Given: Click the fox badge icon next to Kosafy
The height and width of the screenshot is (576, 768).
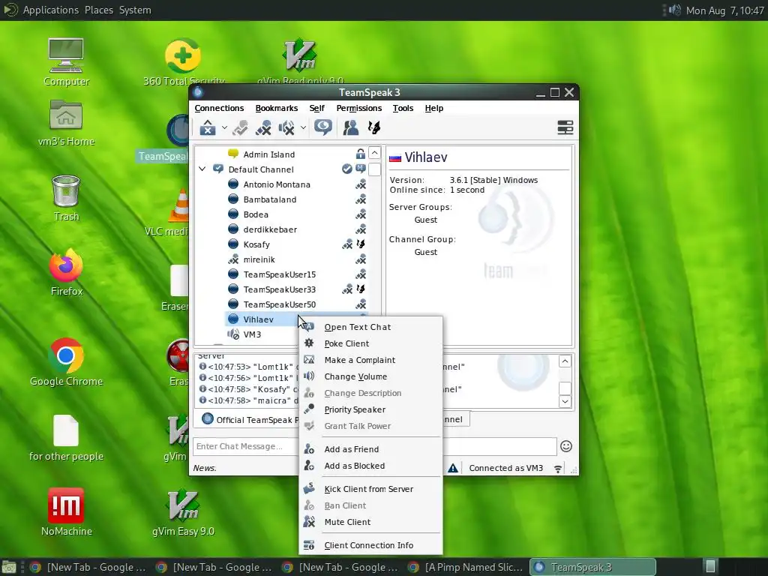Looking at the screenshot, I should tap(361, 244).
